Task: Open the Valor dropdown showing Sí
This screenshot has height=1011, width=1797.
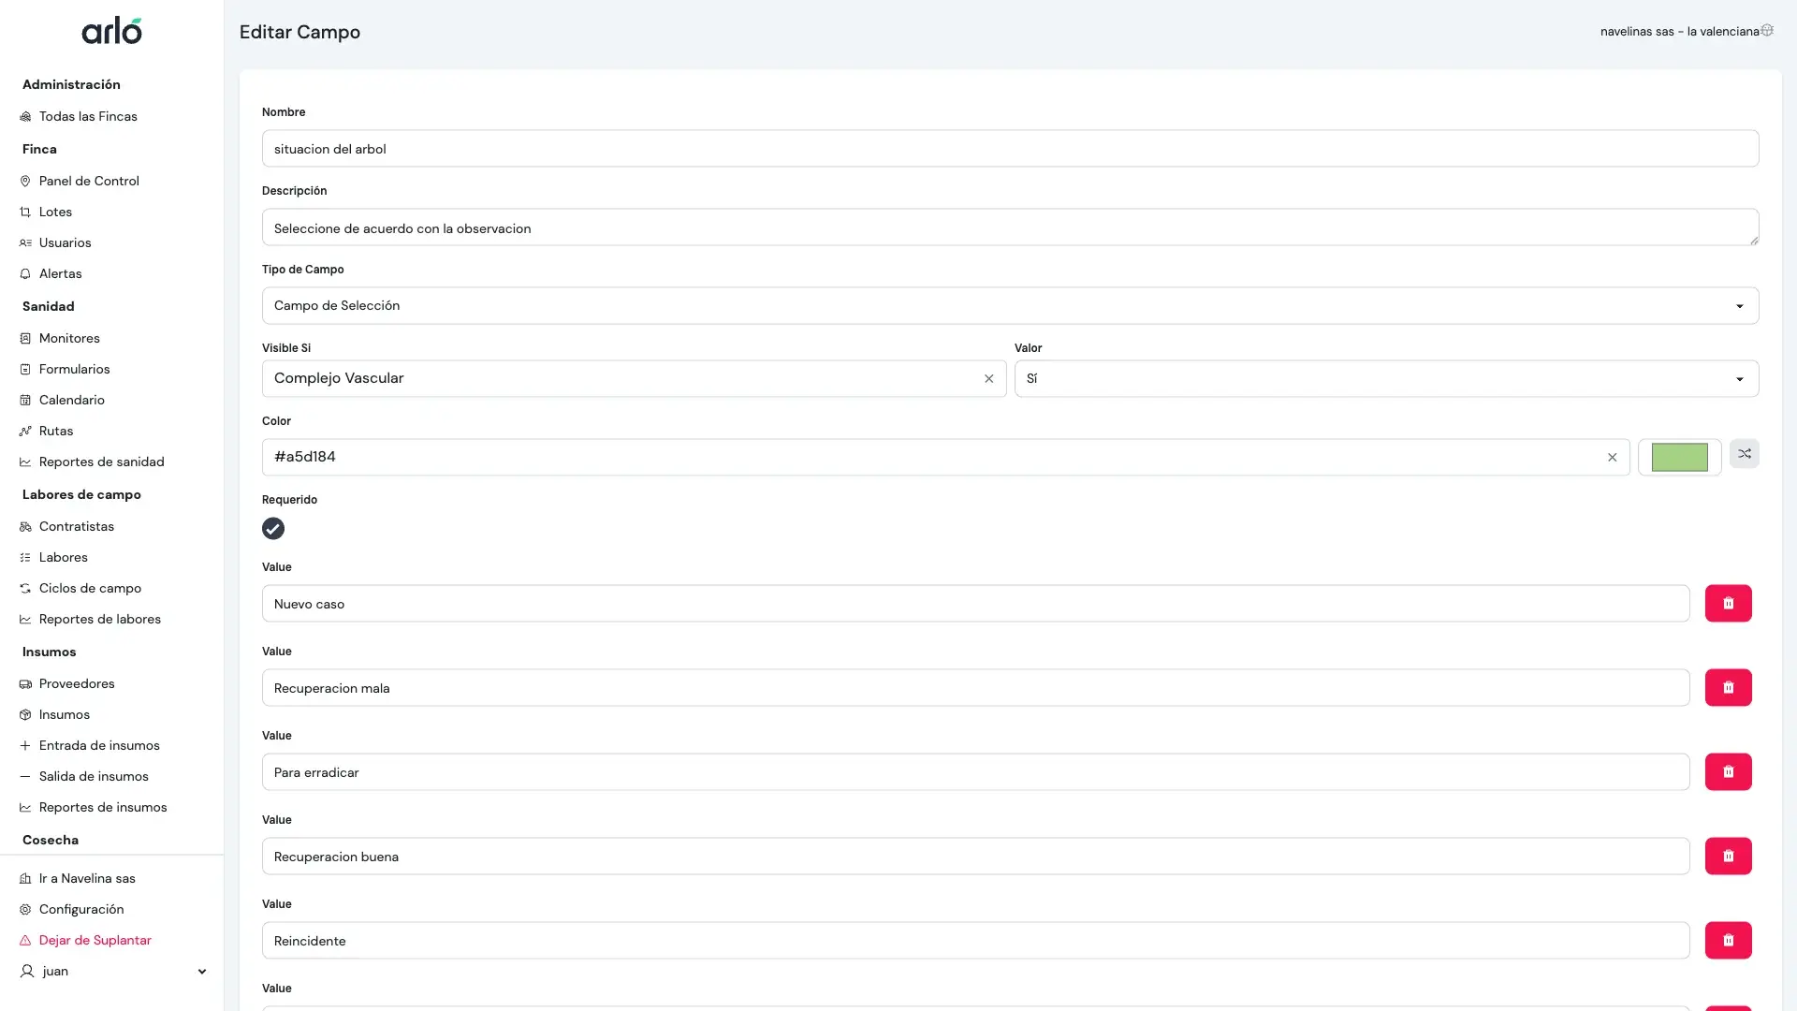Action: point(1385,379)
